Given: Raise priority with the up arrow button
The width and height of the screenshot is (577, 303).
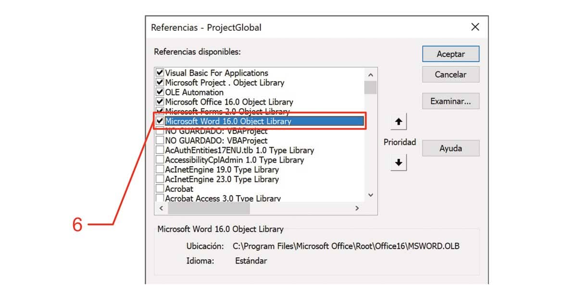Looking at the screenshot, I should 398,122.
